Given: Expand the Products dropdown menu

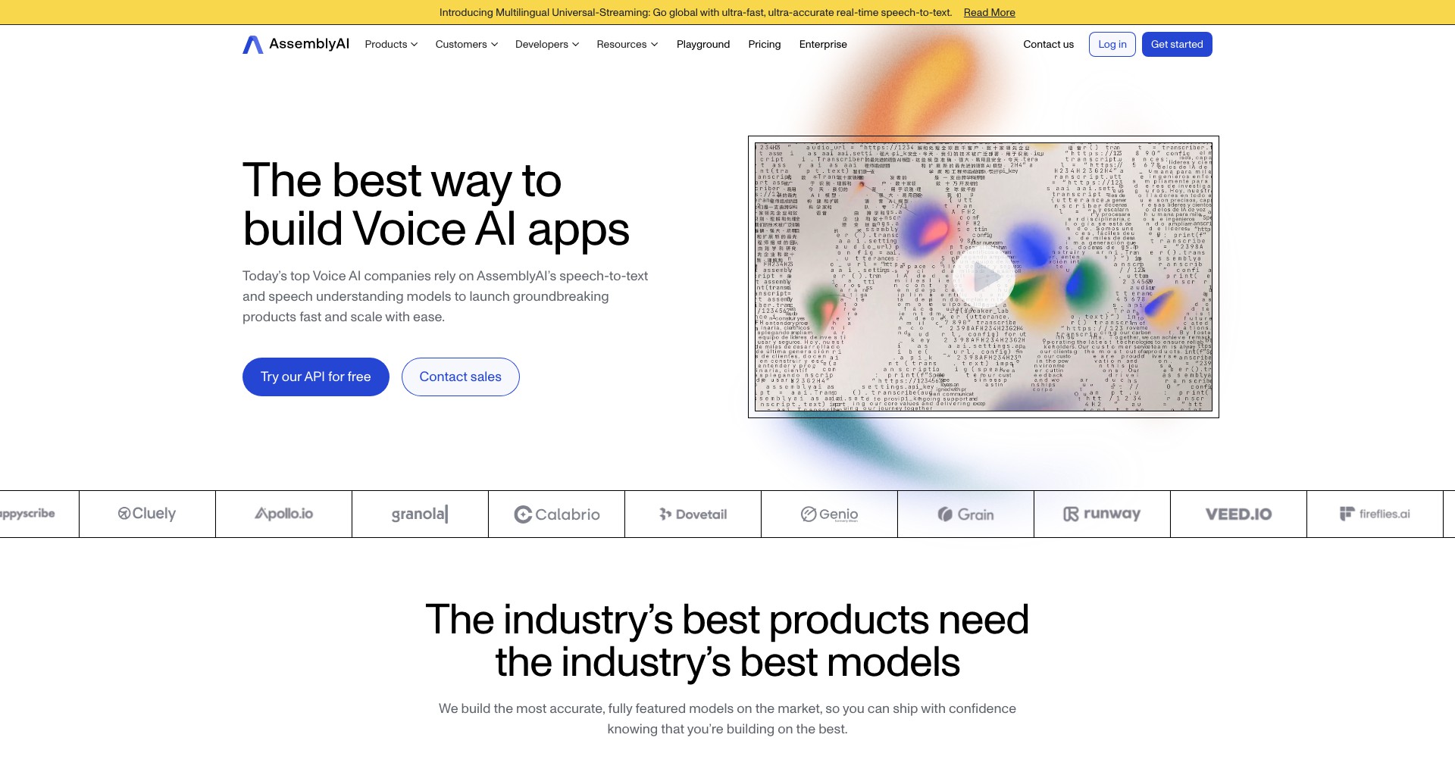Looking at the screenshot, I should click(391, 44).
